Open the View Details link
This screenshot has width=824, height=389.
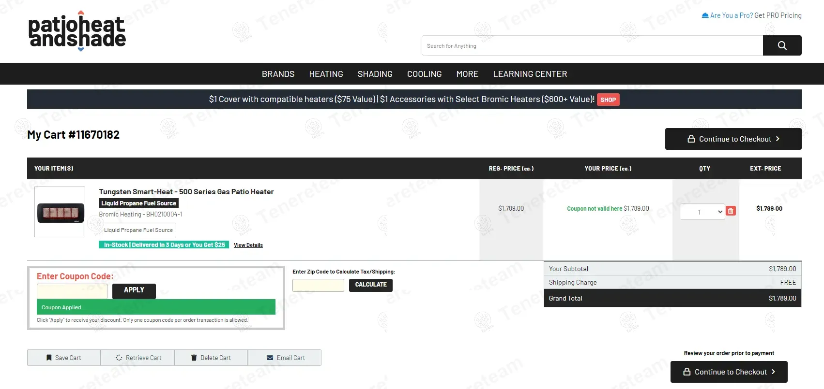(248, 245)
